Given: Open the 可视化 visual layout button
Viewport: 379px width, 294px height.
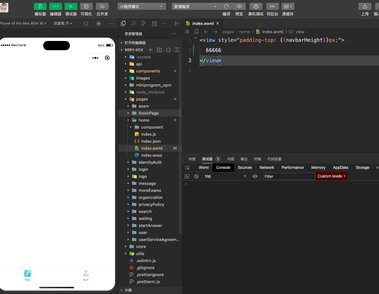Looking at the screenshot, I should point(86,6).
